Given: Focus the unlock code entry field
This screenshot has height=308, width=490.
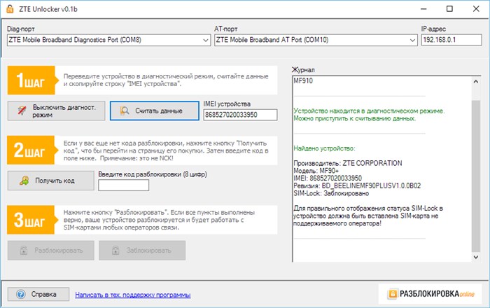Looking at the screenshot, I should 123,185.
